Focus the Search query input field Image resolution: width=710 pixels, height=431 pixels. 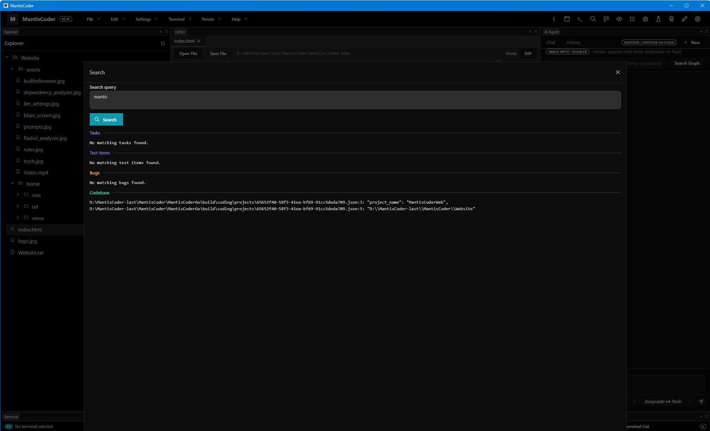coord(355,100)
